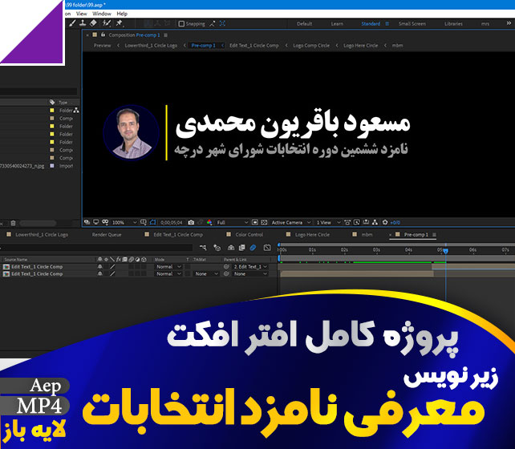This screenshot has height=449, width=515.
Task: Click the Type column header in Project panel
Action: coord(63,103)
